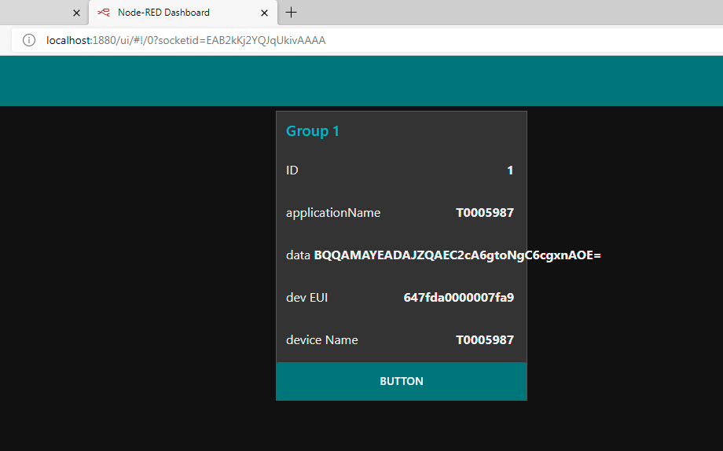Click the teal dashboard header bar
The width and height of the screenshot is (723, 451).
pos(361,81)
